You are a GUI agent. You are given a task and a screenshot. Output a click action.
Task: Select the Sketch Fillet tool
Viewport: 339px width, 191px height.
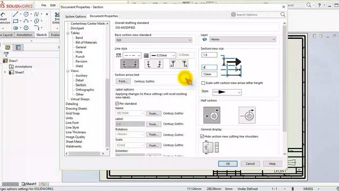point(37,28)
